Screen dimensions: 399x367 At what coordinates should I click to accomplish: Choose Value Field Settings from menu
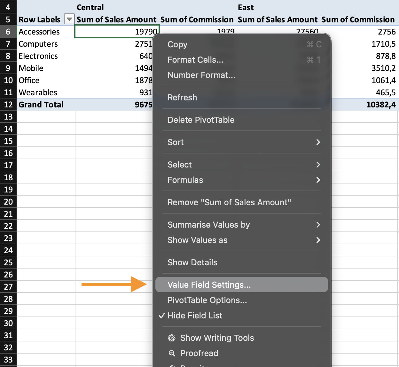(x=209, y=285)
